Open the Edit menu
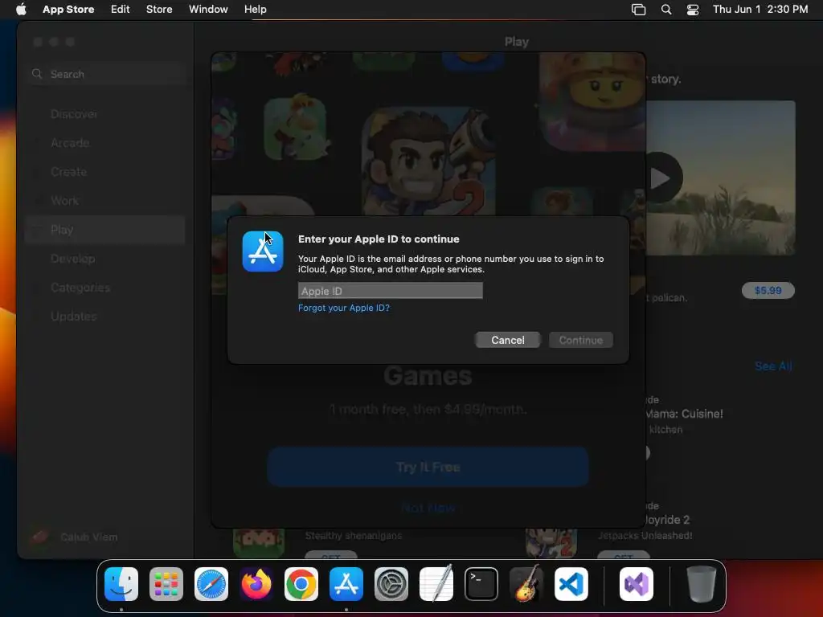 [x=121, y=10]
